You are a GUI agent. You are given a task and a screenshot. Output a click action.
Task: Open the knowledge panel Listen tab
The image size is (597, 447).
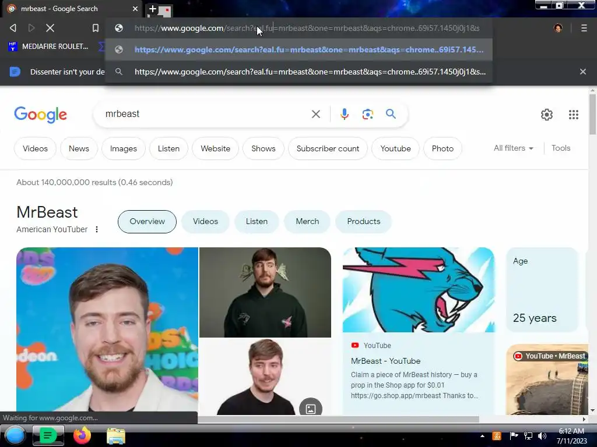257,222
